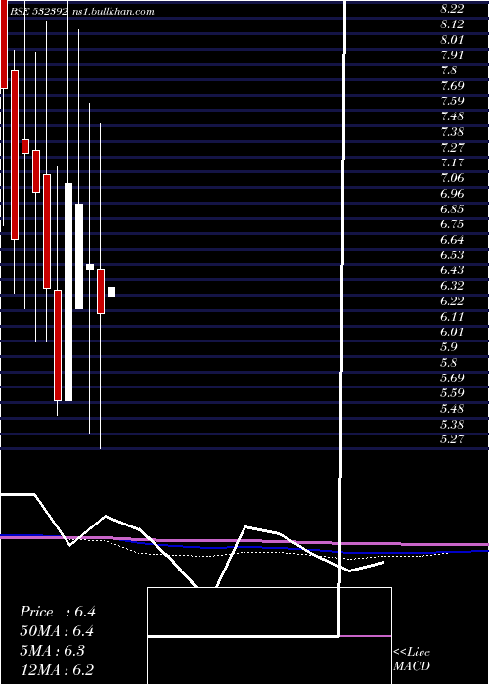
Task: Click the 5.8 price axis label
Action: (449, 363)
